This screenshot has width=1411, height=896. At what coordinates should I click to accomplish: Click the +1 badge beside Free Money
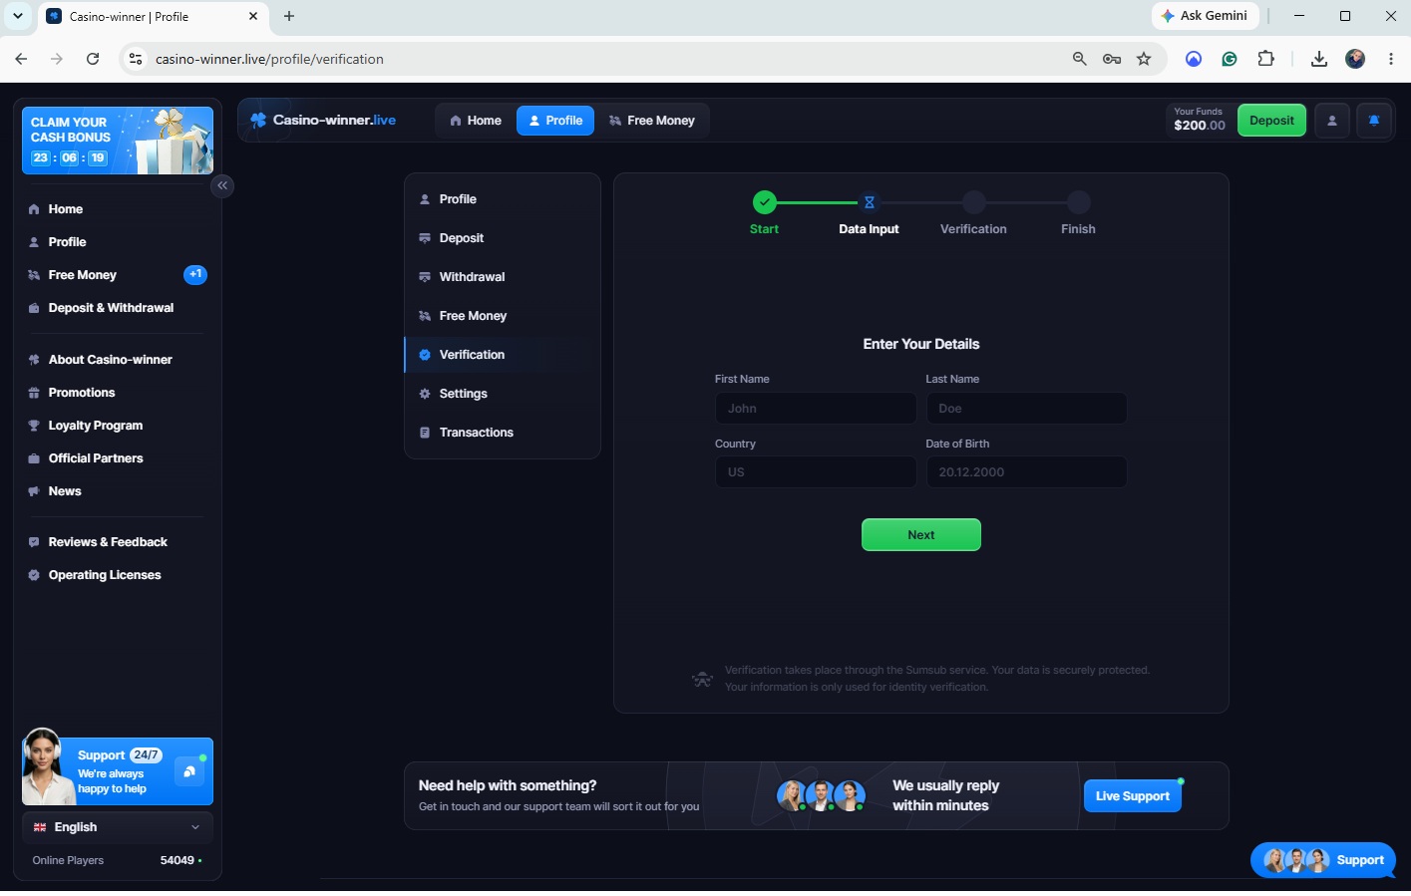click(195, 274)
